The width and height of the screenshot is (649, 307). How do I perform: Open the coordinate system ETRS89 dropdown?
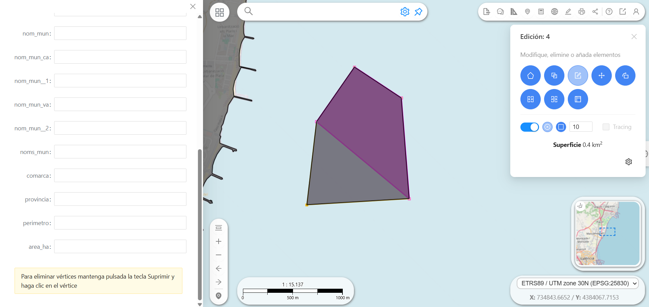[578, 283]
